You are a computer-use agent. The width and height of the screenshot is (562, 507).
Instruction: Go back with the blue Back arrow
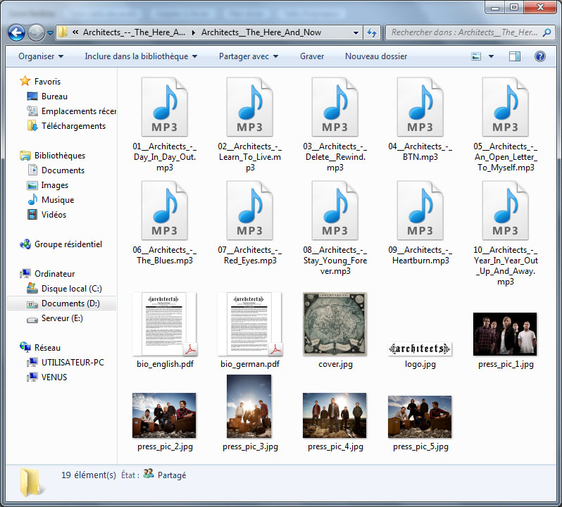click(x=16, y=33)
